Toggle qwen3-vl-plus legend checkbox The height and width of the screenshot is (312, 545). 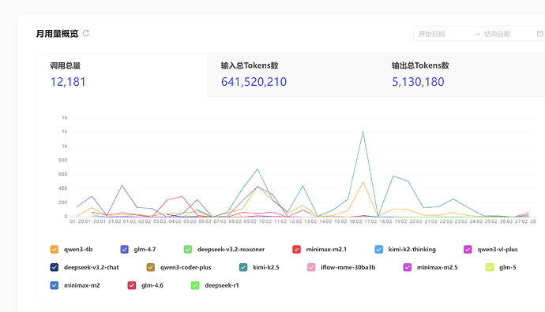coord(468,249)
